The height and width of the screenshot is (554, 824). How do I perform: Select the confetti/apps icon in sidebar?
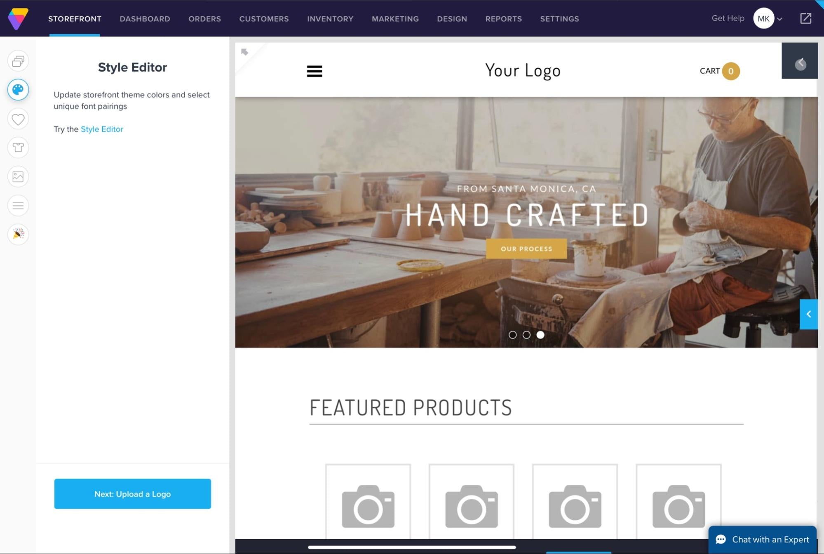(18, 234)
